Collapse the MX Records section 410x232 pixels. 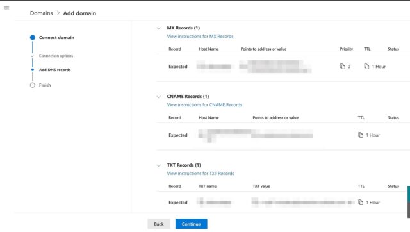click(159, 28)
